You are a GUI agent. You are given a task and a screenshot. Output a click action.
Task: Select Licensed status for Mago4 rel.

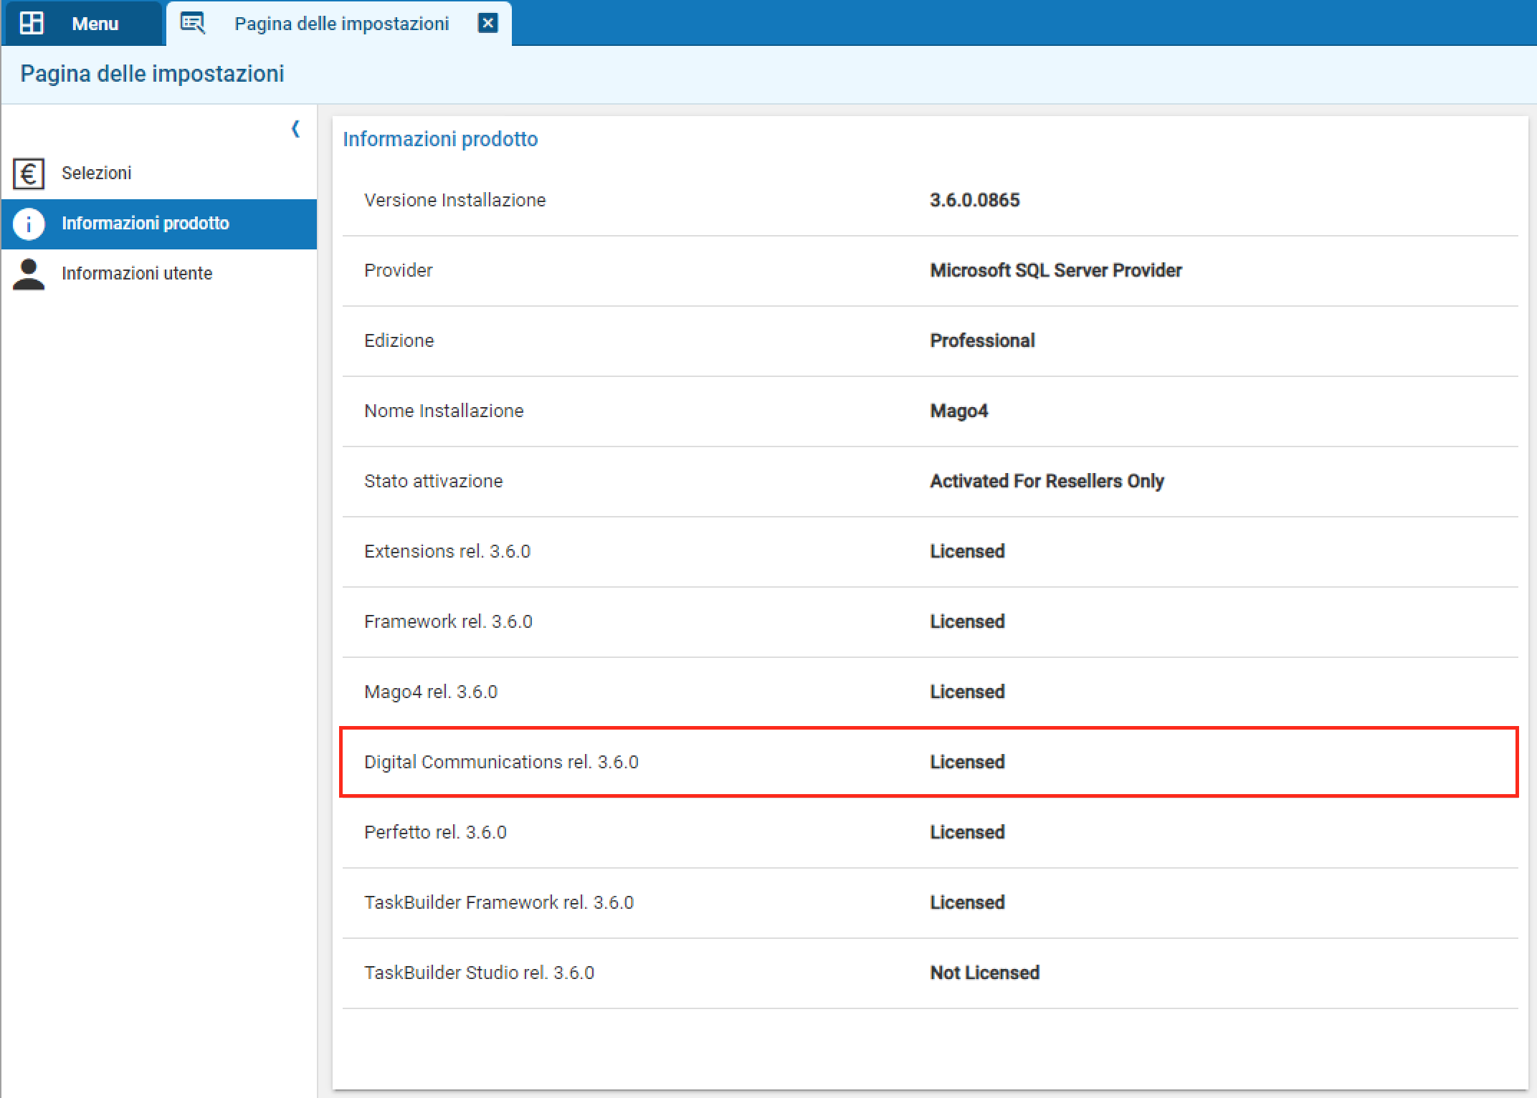968,692
